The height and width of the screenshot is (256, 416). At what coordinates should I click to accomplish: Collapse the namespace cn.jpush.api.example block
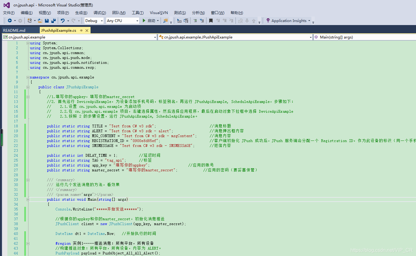(x=28, y=77)
